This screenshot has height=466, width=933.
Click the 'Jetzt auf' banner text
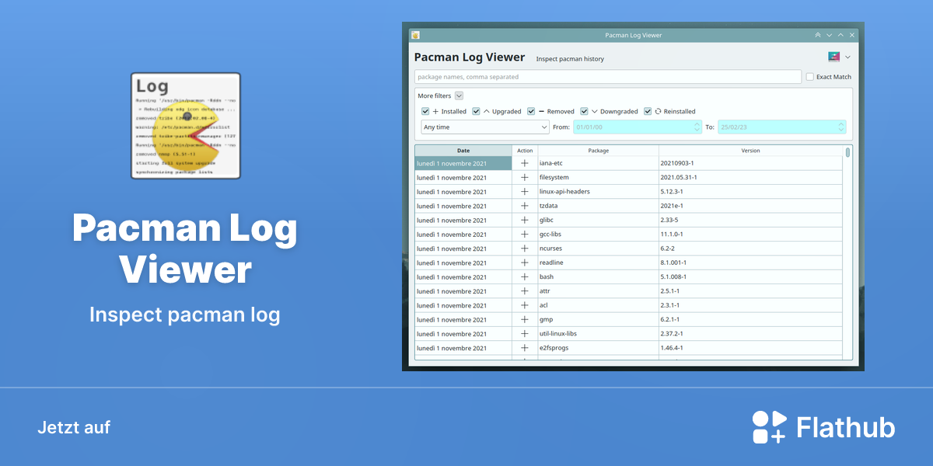74,428
